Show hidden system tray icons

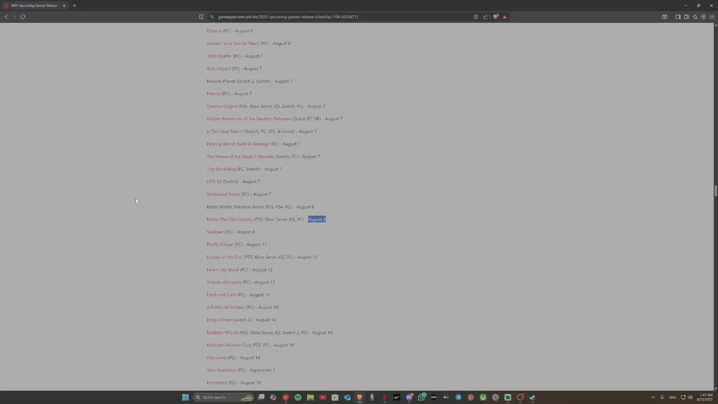(x=652, y=397)
